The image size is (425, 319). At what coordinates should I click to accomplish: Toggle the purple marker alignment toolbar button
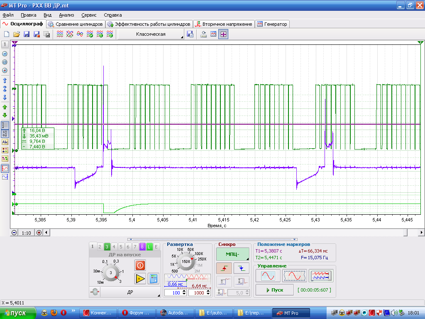(223, 34)
